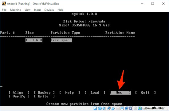Click the mouse integration indicator icon

click(136, 108)
